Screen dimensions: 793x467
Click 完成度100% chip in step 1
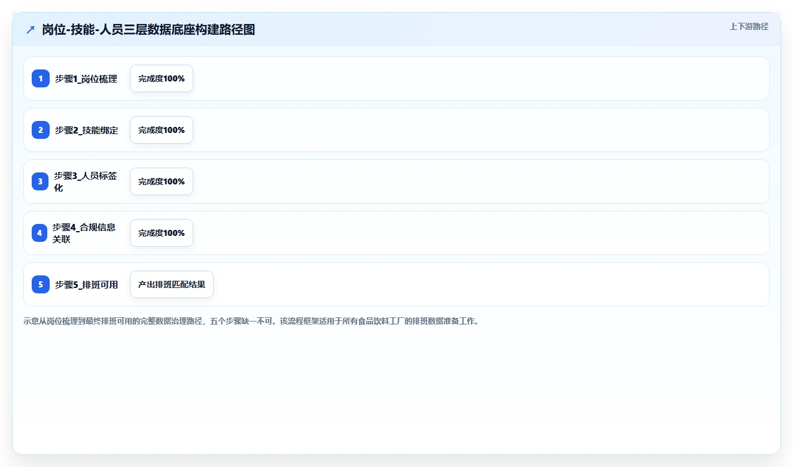162,78
